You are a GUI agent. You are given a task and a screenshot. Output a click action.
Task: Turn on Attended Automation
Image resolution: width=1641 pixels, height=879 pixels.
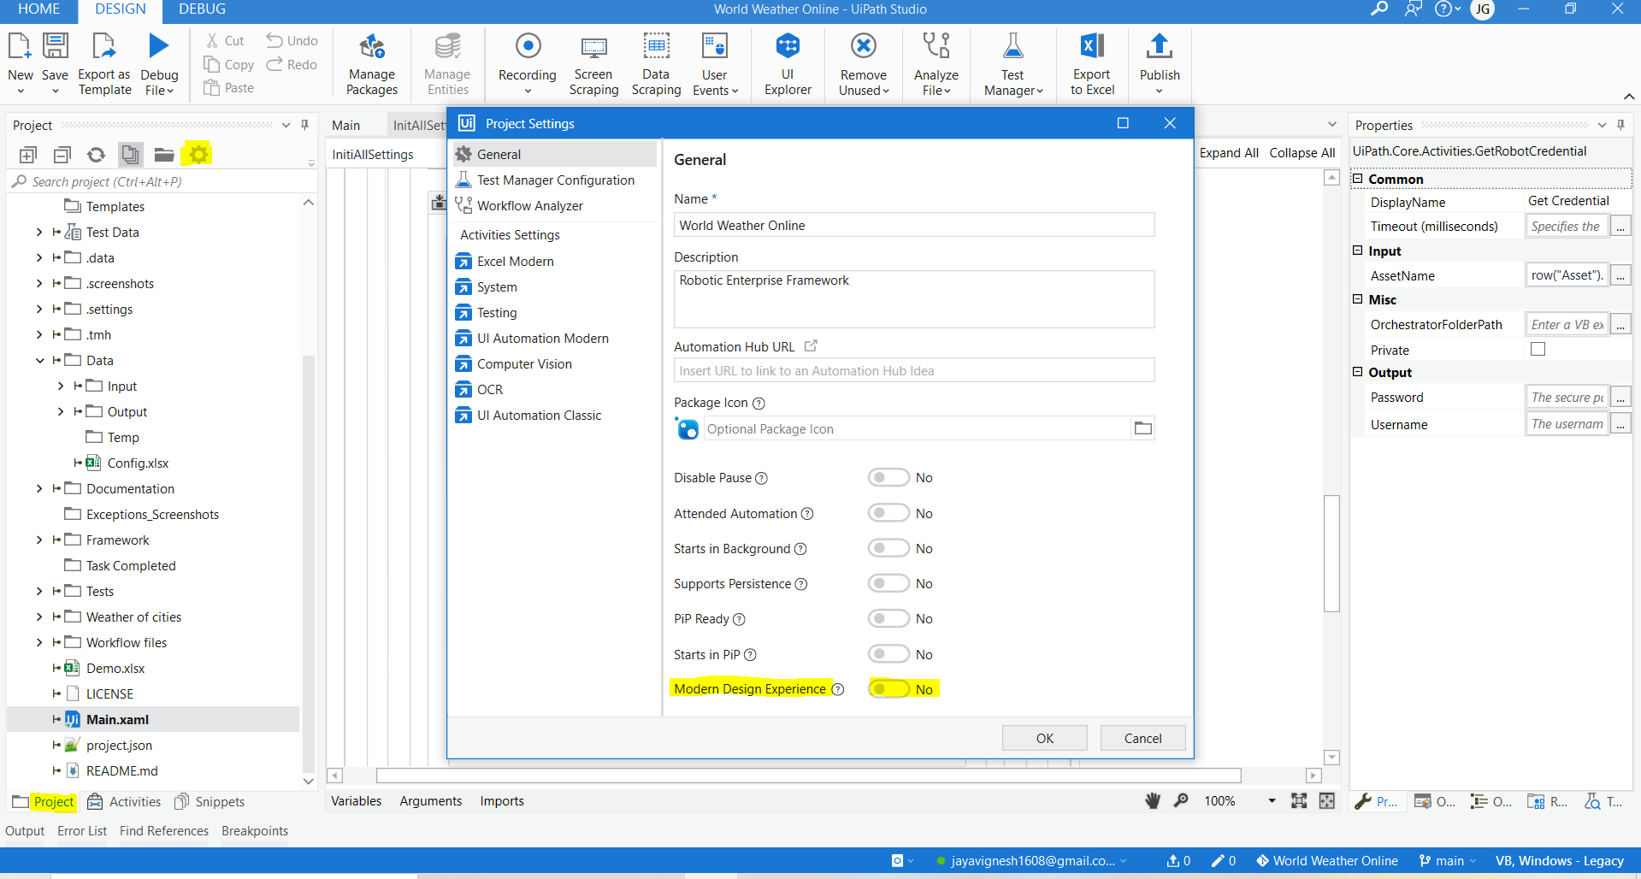(888, 513)
